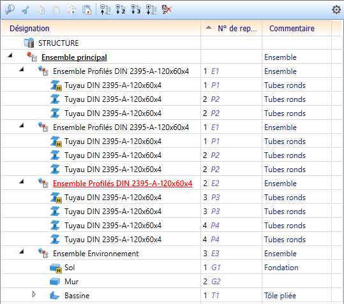Click the magnifier search icon in toolbar

click(10, 10)
